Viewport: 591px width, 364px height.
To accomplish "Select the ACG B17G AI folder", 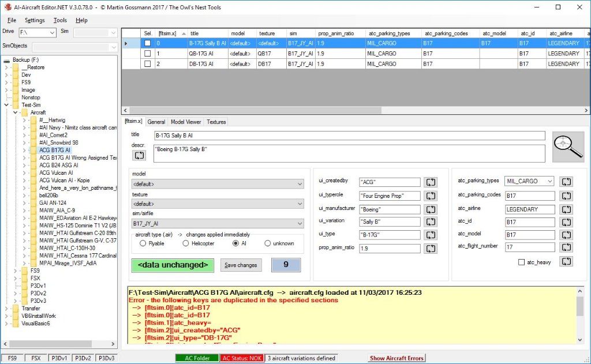I will [55, 150].
